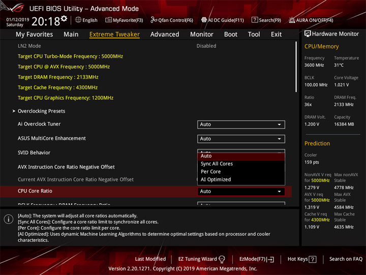
Task: Click 01/12/2019 Saturday date display
Action: coord(17,22)
